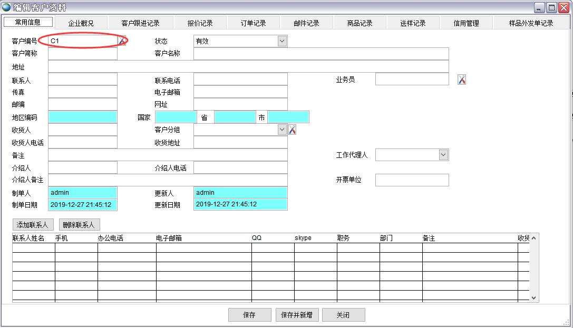Expand the 客户分组 dropdown list

pyautogui.click(x=282, y=130)
